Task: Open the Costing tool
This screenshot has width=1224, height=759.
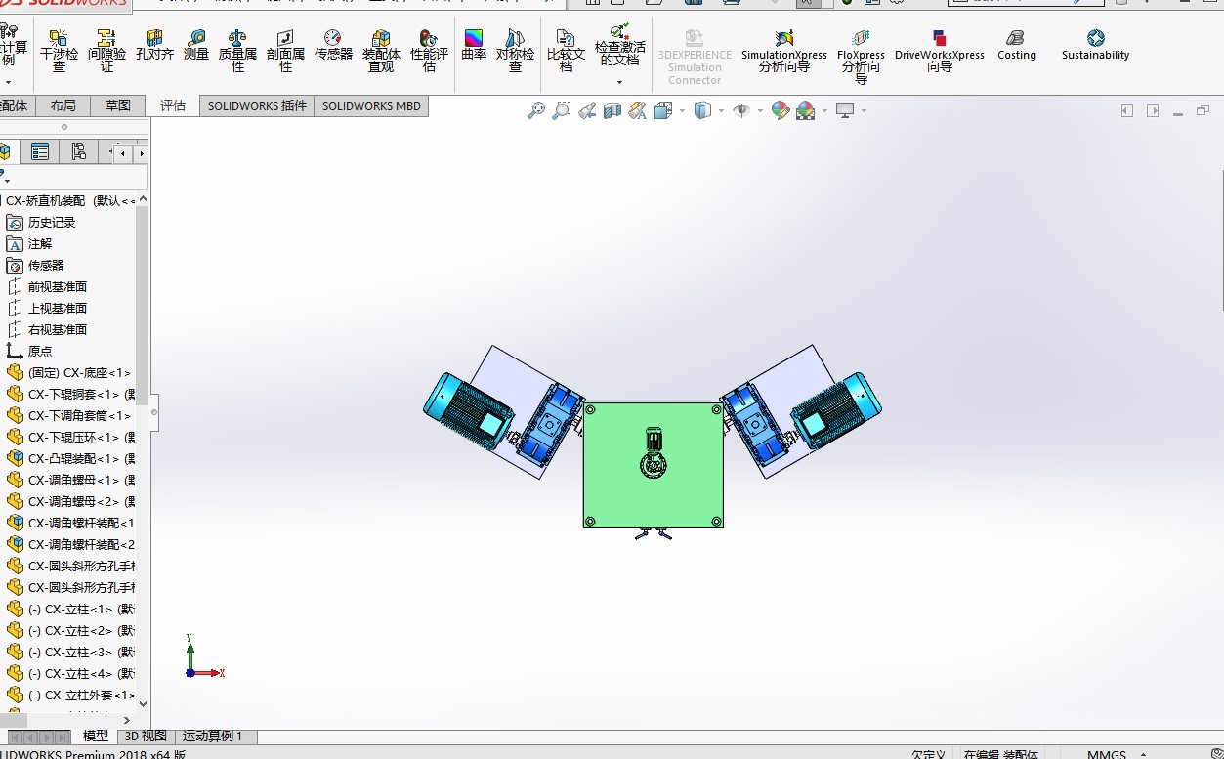Action: click(x=1016, y=46)
